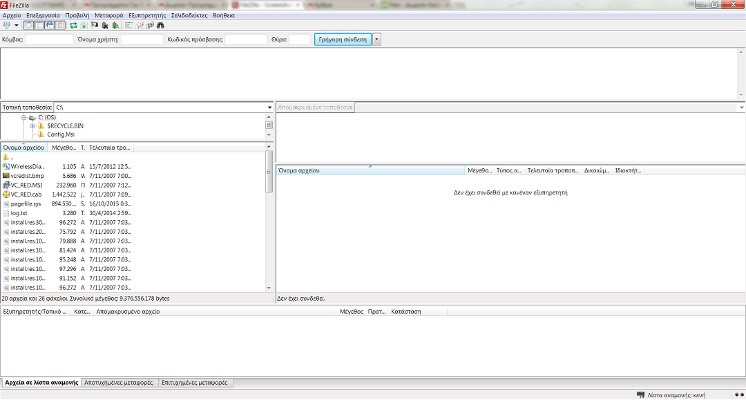Sort local files by Όνομα αρχείου column
Viewport: 746px width, 400px height.
click(x=23, y=148)
